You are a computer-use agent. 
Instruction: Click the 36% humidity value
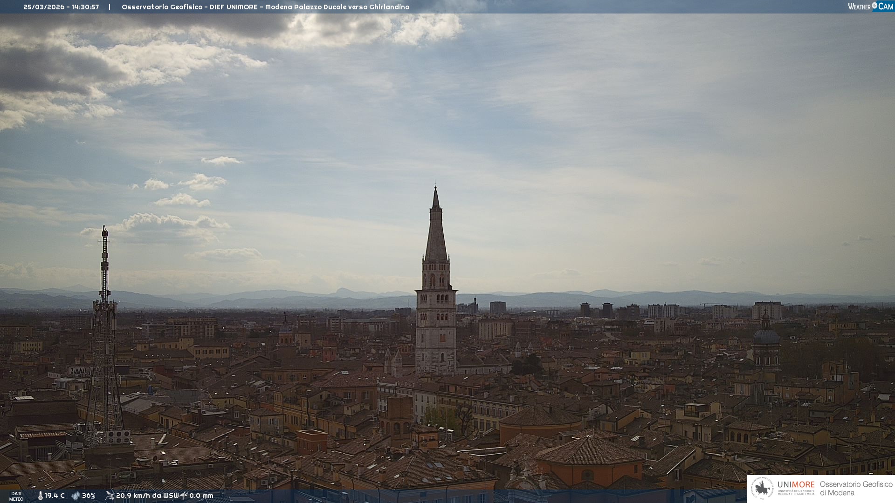point(89,496)
